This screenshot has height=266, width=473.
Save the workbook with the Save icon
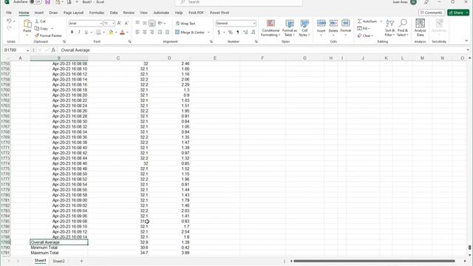coord(47,2)
